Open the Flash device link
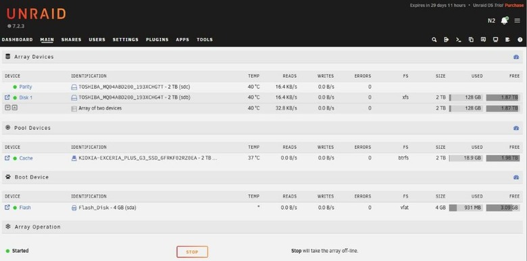This screenshot has width=527, height=261. click(x=25, y=208)
